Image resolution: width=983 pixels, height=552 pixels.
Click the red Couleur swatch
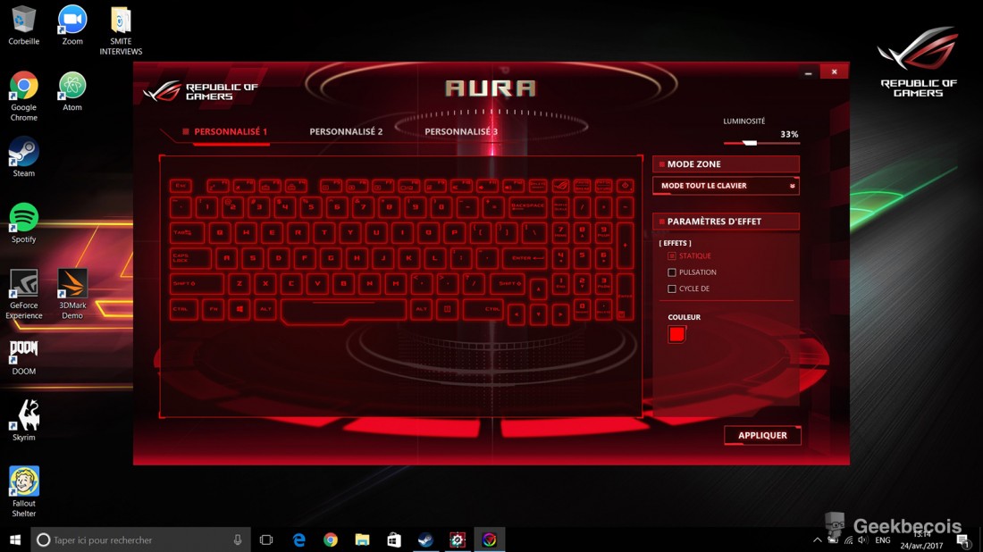point(677,334)
